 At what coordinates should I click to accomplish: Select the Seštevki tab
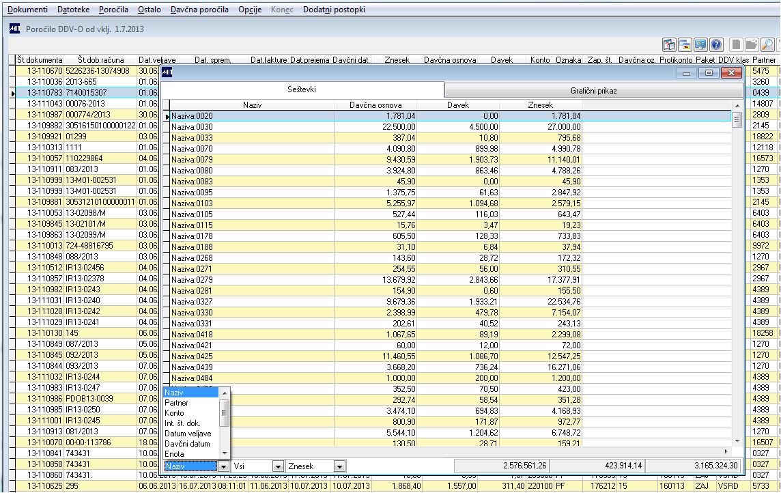(x=302, y=89)
